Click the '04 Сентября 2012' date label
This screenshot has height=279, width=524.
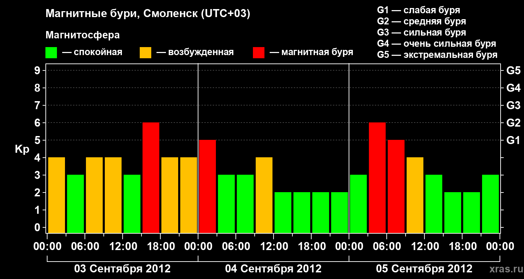(x=273, y=269)
